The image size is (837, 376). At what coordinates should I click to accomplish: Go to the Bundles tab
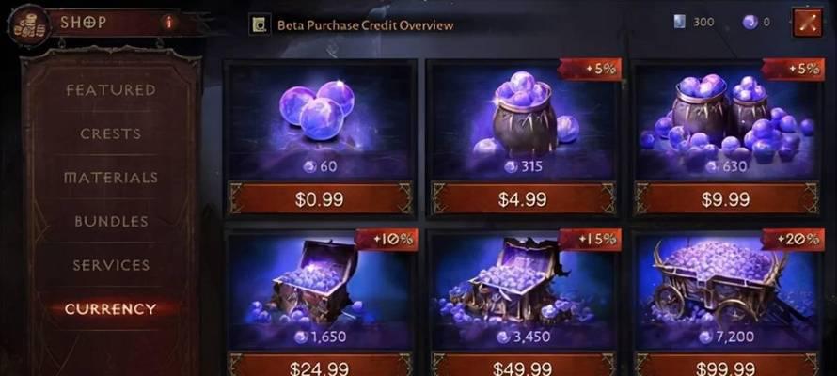(111, 221)
